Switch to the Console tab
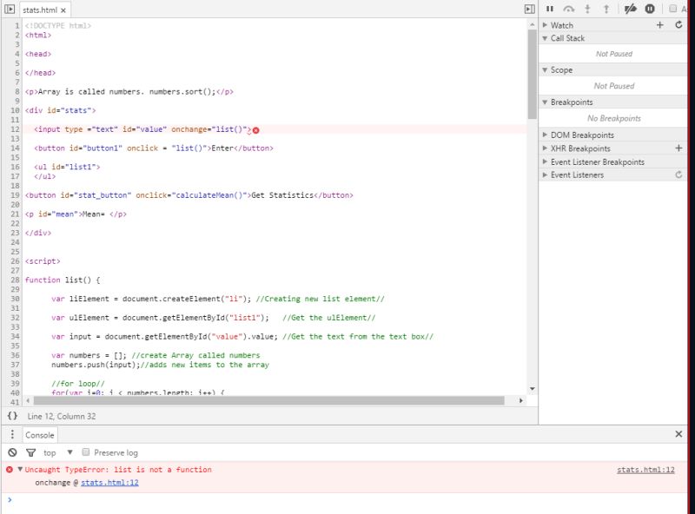 pos(39,434)
